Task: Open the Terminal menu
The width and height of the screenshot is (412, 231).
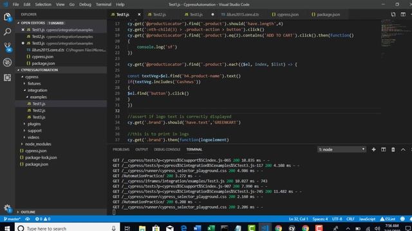Action: [104, 4]
